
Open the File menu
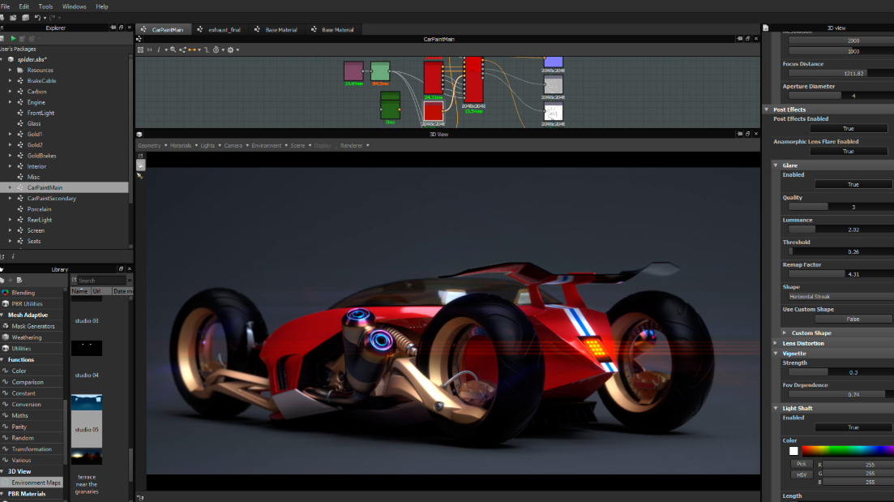point(5,6)
